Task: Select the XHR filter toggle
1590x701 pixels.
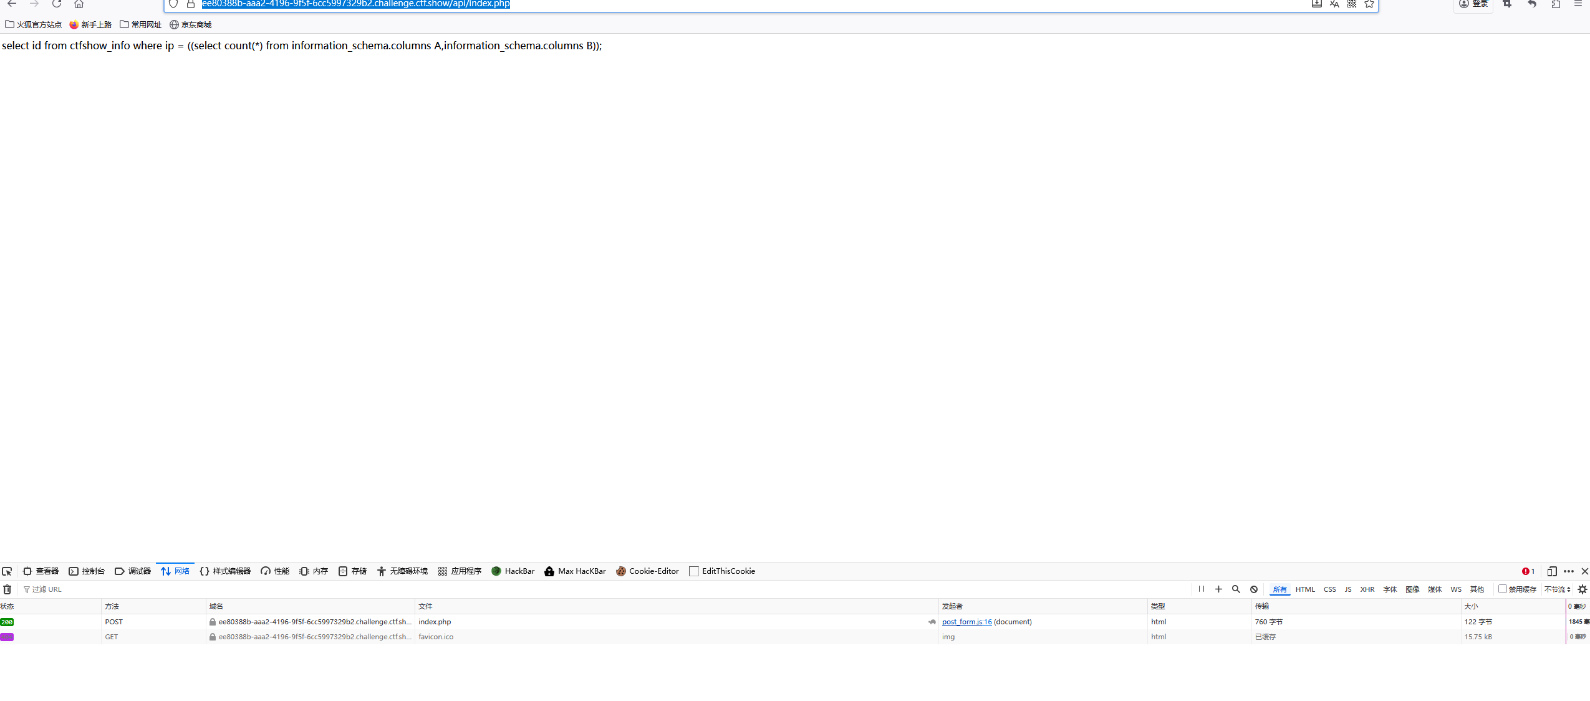Action: 1367,589
